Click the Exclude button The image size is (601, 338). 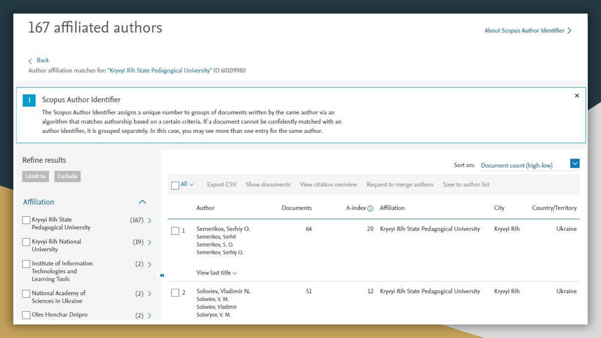(x=67, y=176)
